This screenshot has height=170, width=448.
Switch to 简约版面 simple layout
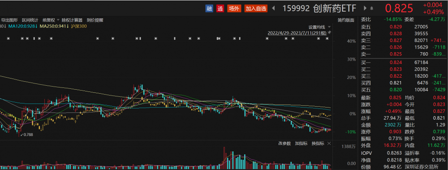346,20
